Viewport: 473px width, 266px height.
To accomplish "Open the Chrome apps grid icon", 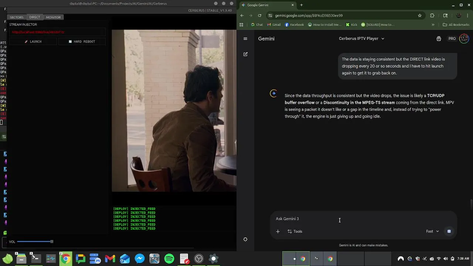I will tap(241, 25).
